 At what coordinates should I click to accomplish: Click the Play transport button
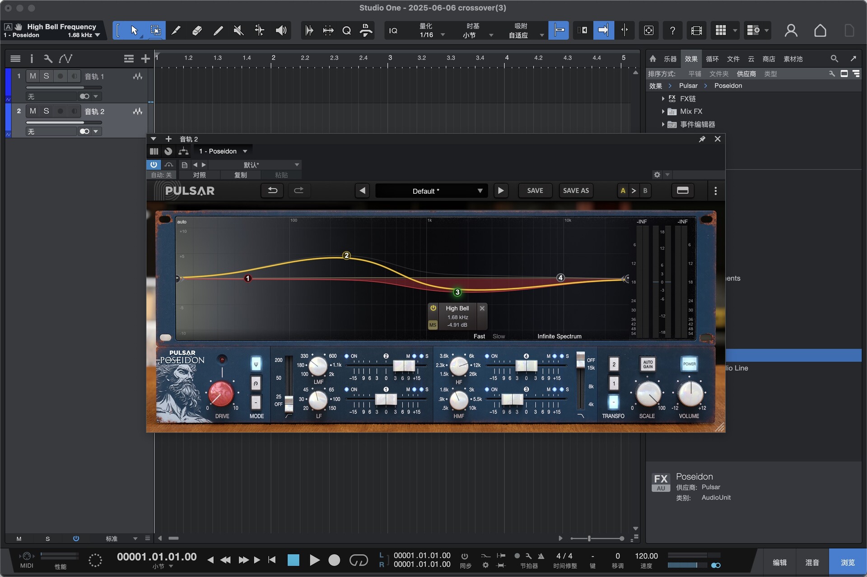[314, 560]
